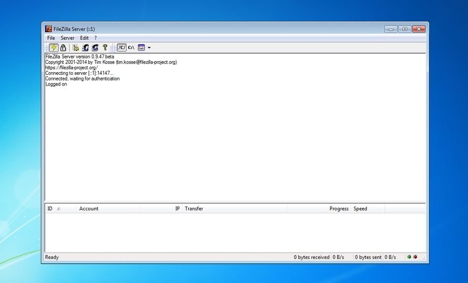Click the 'https://filezilla-project.org/' log line
468x283 pixels.
[72, 68]
